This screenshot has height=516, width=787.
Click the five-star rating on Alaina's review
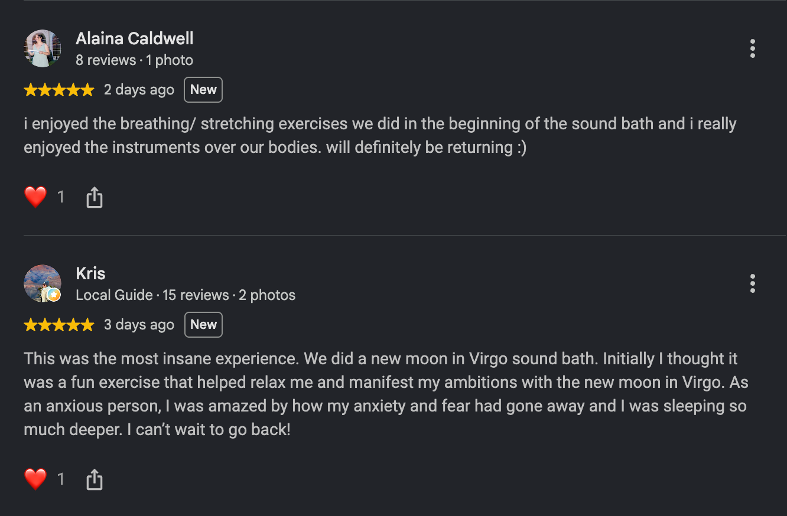(59, 90)
